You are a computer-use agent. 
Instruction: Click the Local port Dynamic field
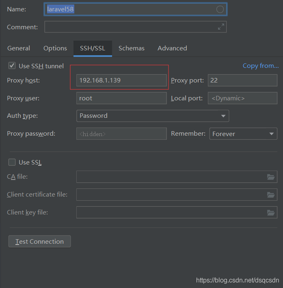click(242, 98)
